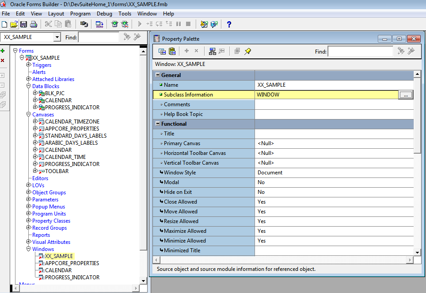Expand the Triggers node in the tree
This screenshot has width=426, height=293.
[x=29, y=65]
